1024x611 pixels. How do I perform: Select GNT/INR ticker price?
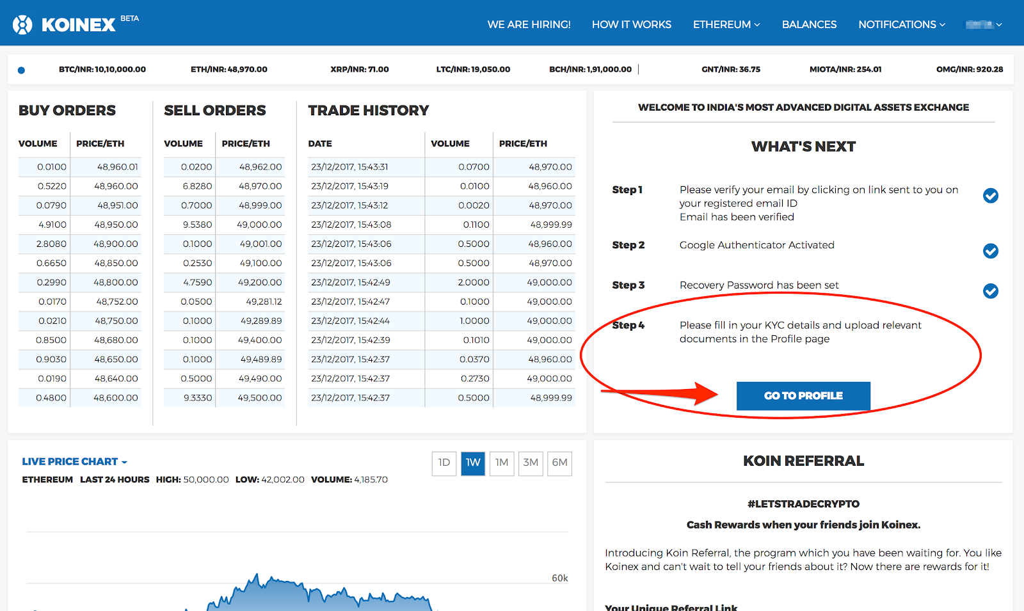coord(731,69)
